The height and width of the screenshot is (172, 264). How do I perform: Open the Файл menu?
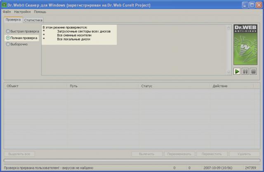click(x=7, y=12)
